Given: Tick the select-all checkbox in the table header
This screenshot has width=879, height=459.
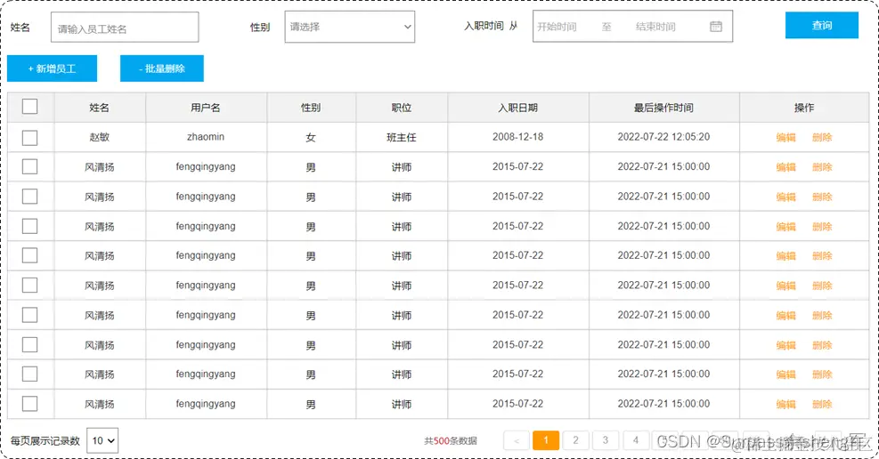Looking at the screenshot, I should click(x=29, y=107).
